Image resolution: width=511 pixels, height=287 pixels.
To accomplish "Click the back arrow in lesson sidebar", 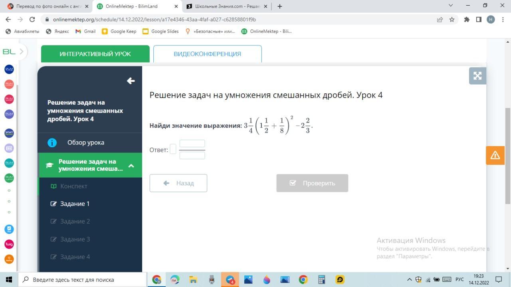I will pyautogui.click(x=131, y=81).
